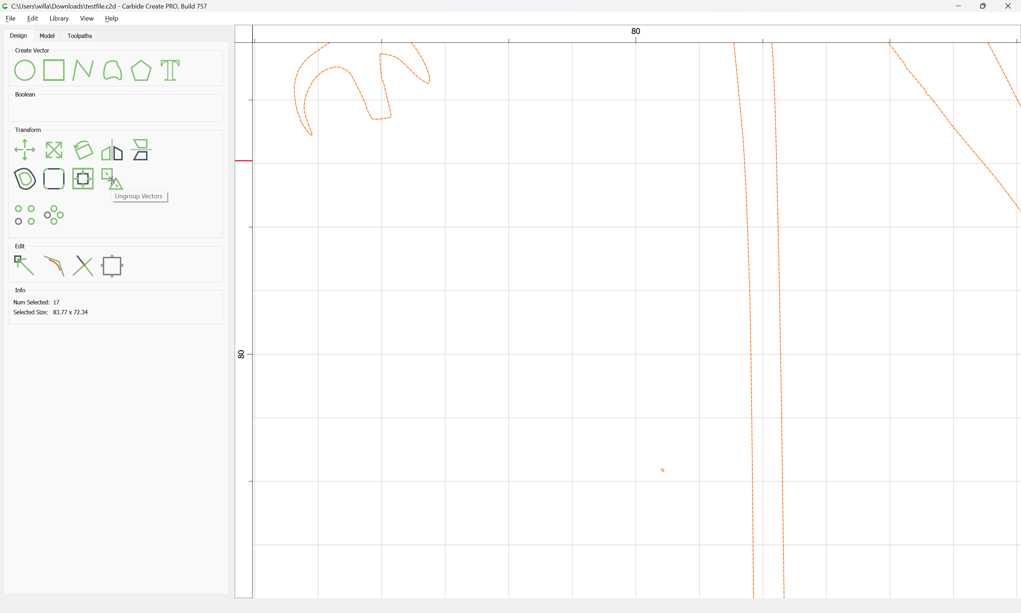Click the red marker on vertical ruler
Image resolution: width=1021 pixels, height=613 pixels.
[x=244, y=160]
